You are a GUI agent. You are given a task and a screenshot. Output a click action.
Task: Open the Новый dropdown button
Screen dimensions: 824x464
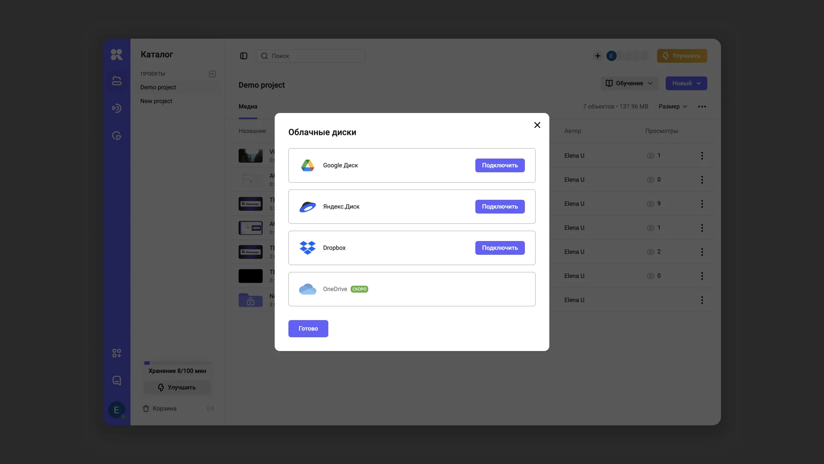pyautogui.click(x=686, y=83)
